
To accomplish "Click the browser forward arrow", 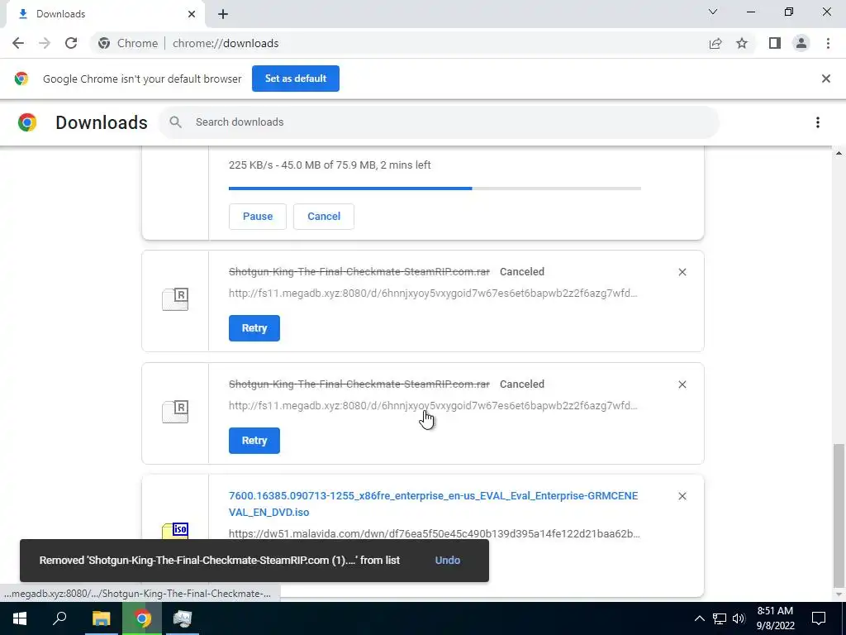I will tap(45, 43).
